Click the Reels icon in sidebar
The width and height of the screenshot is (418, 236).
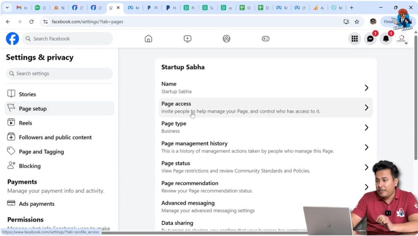(x=11, y=122)
